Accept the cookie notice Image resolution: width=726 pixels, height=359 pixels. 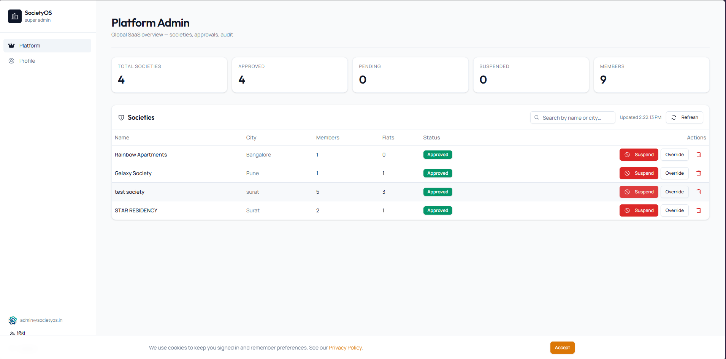[562, 348]
